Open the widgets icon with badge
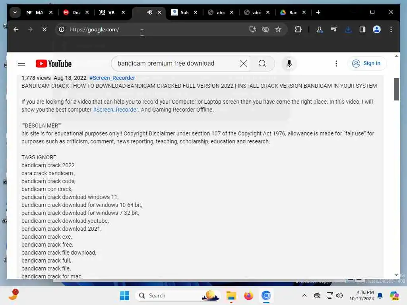The image size is (407, 305). pyautogui.click(x=13, y=295)
